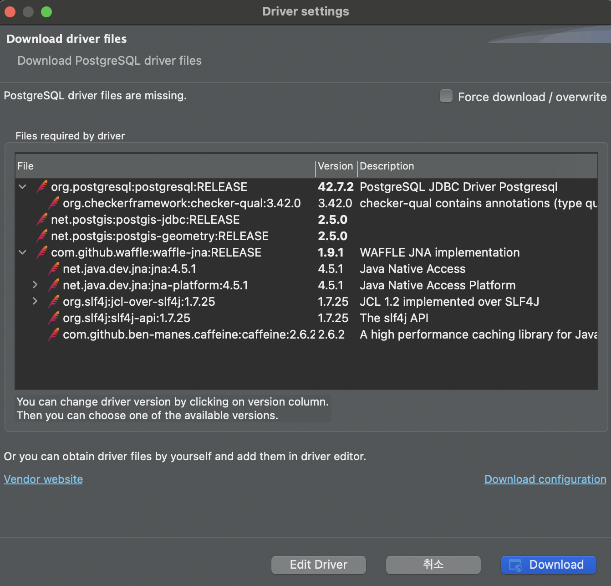
Task: Select the org.slf4j:slf4j-api:1.7.25 row
Action: 306,318
